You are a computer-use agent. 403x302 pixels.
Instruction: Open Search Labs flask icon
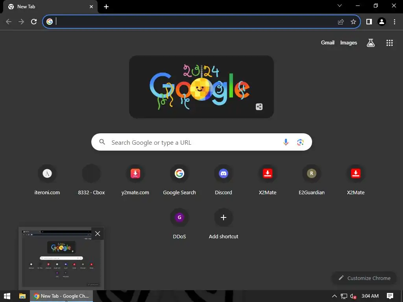371,43
